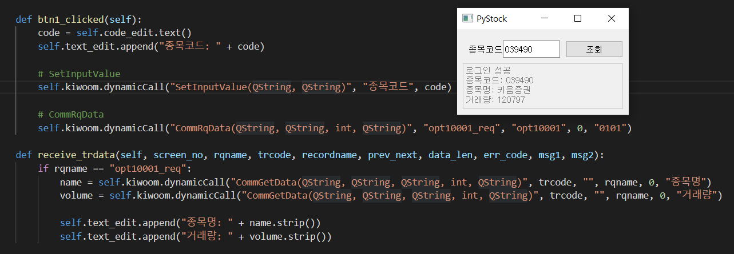
Task: Click the '# CommRqData' comment
Action: click(71, 115)
